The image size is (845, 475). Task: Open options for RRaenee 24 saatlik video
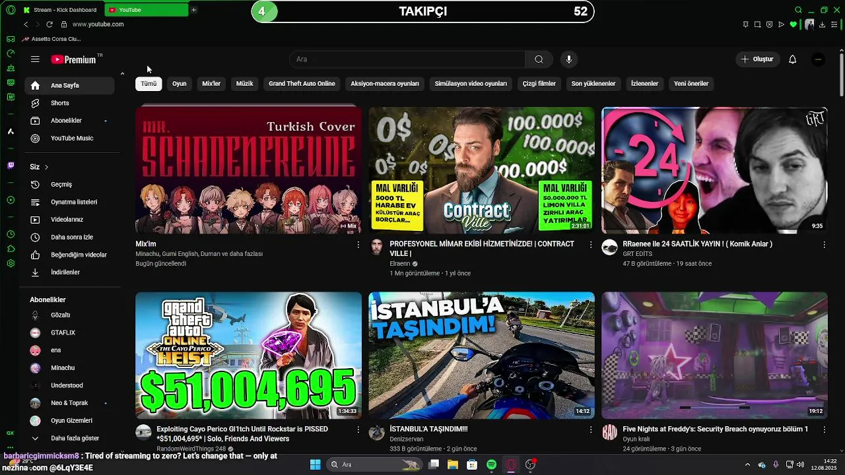(x=824, y=245)
